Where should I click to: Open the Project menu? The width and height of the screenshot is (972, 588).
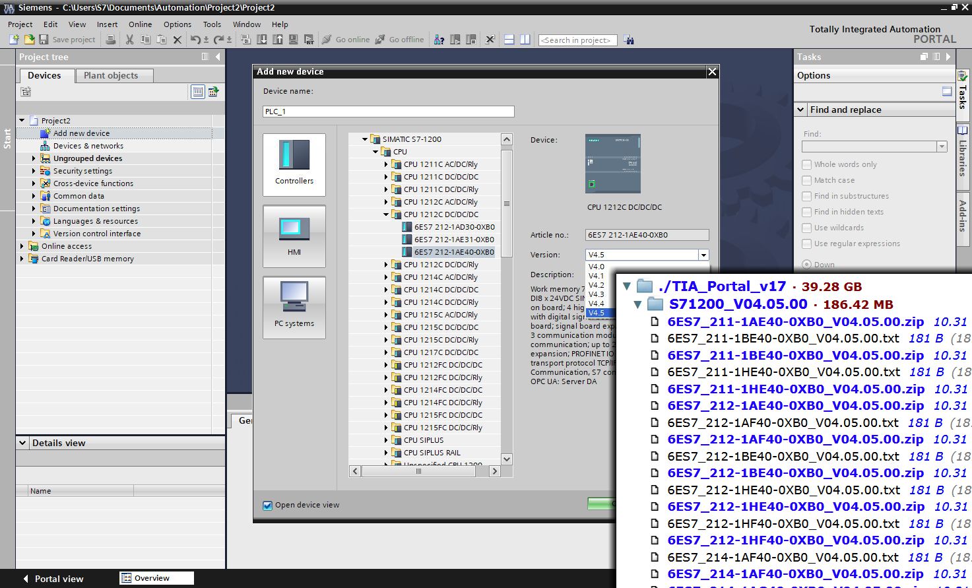[20, 24]
